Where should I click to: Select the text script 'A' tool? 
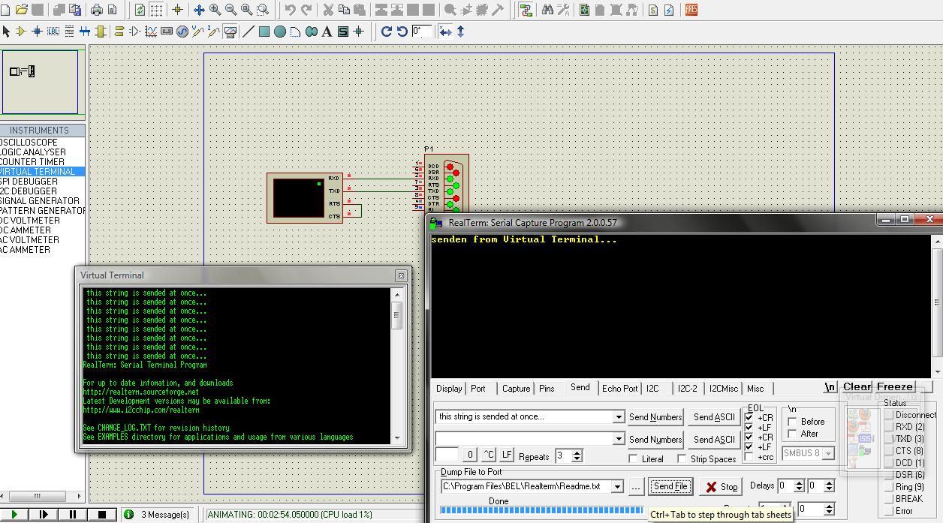tap(327, 32)
